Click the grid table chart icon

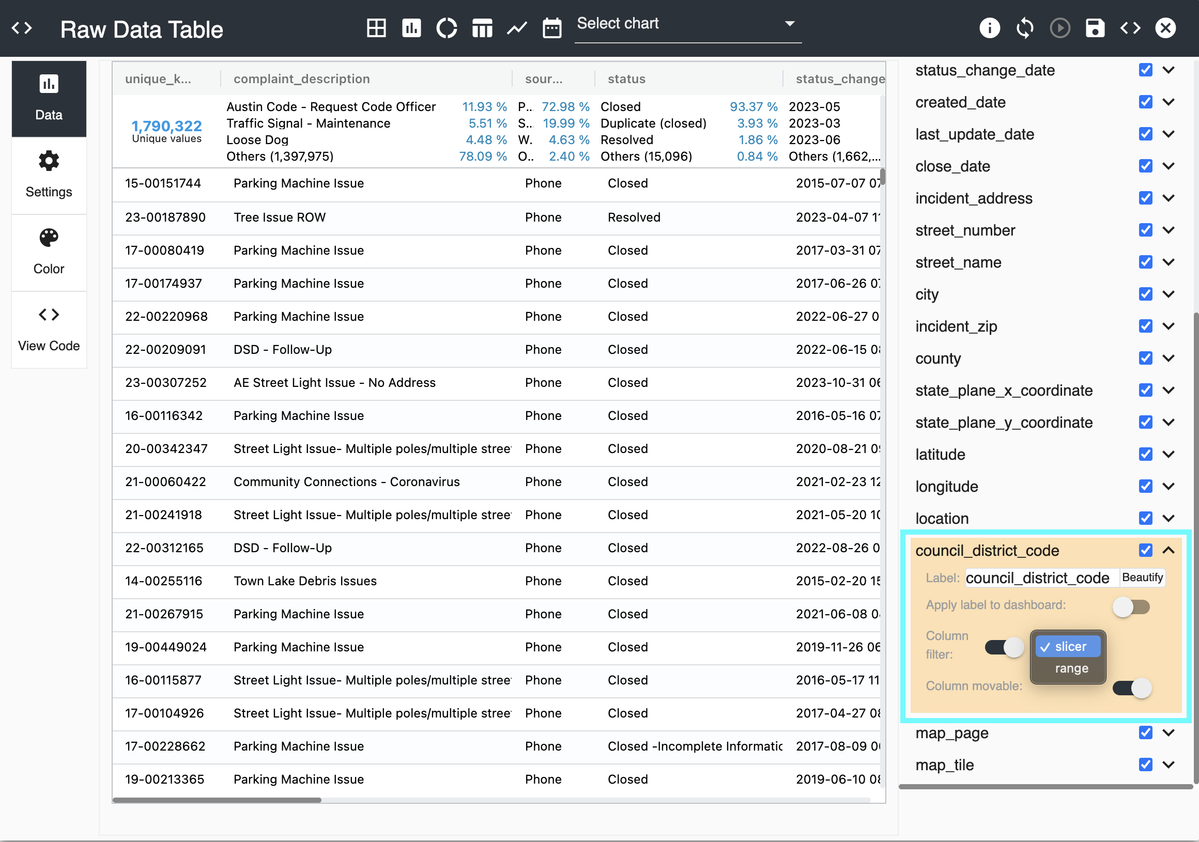click(x=376, y=28)
